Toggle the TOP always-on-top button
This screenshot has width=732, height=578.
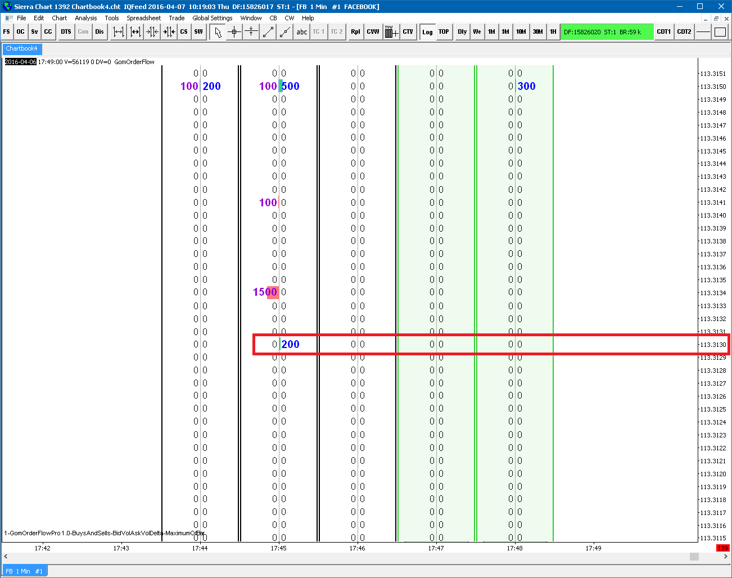(444, 32)
